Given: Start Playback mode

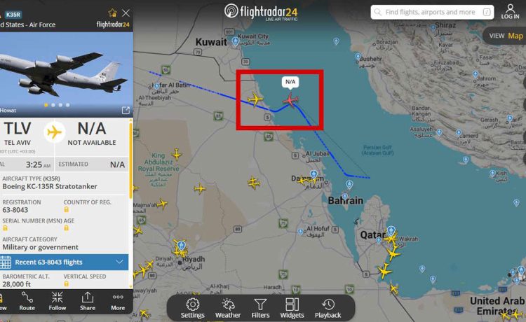Looking at the screenshot, I should 328,308.
